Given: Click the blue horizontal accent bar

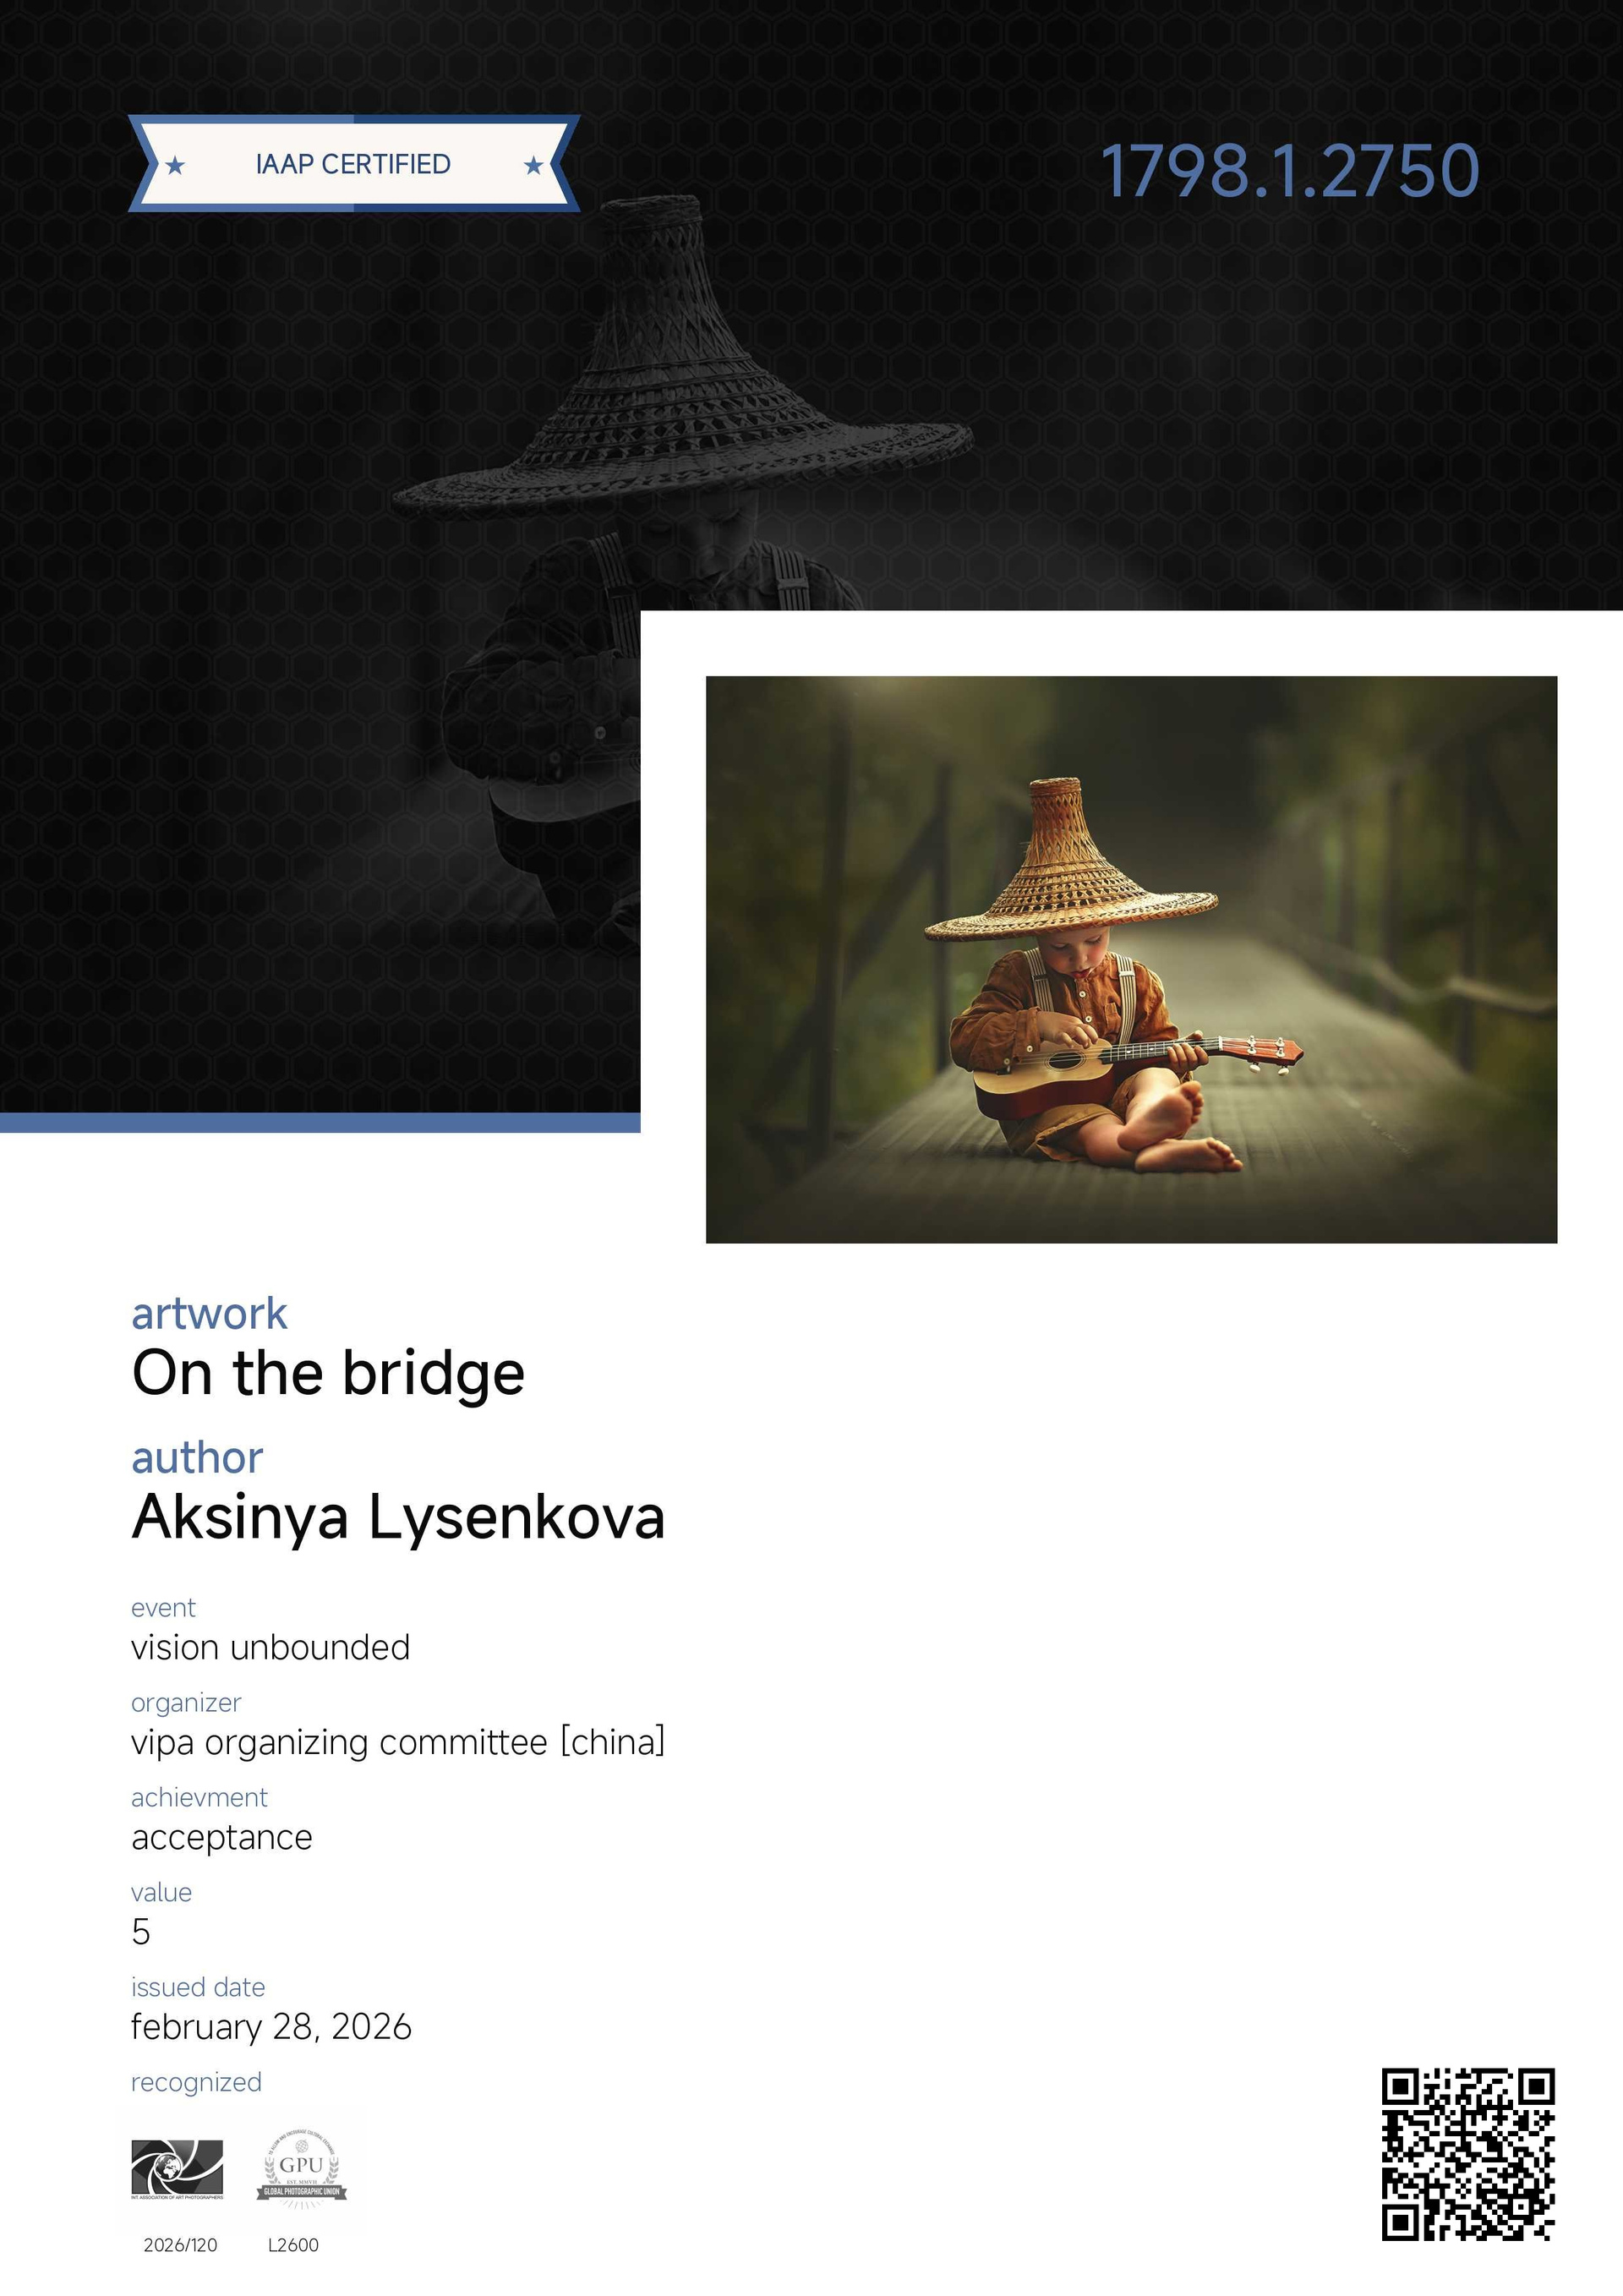Looking at the screenshot, I should point(320,1122).
